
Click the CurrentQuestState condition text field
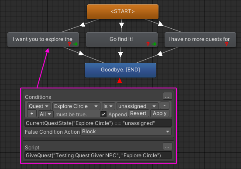pos(98,123)
